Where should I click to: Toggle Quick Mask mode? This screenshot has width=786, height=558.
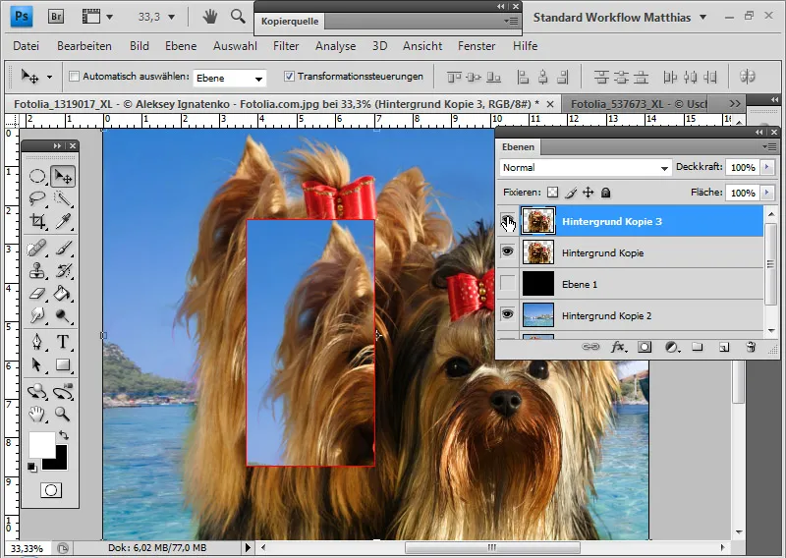[51, 490]
